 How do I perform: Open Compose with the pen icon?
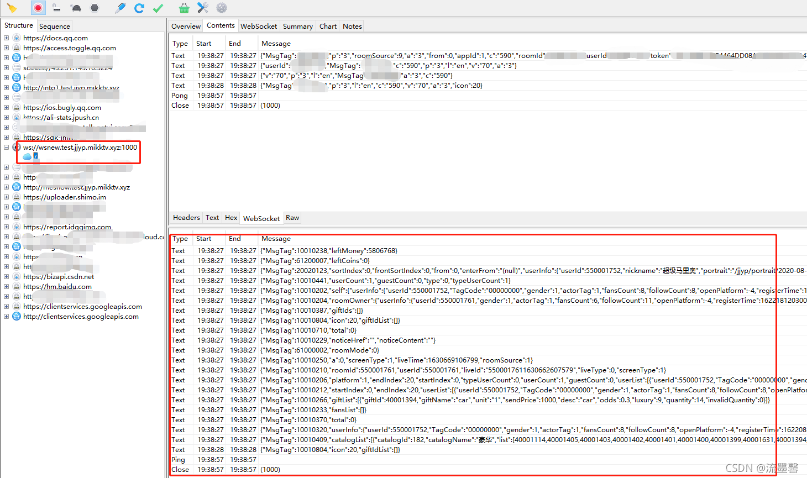tap(120, 8)
